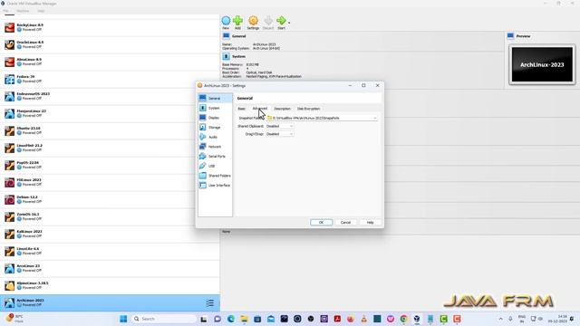
Task: Open the Machine menu in VirtualBox Manager
Action: [23, 11]
